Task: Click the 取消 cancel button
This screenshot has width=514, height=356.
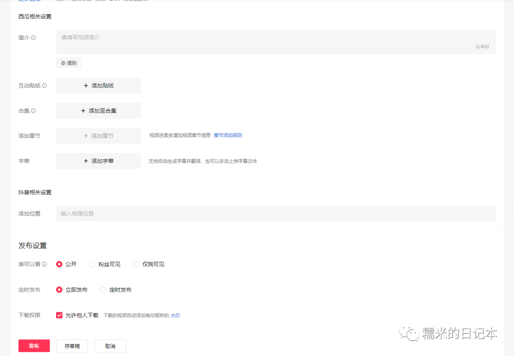Action: coord(110,346)
